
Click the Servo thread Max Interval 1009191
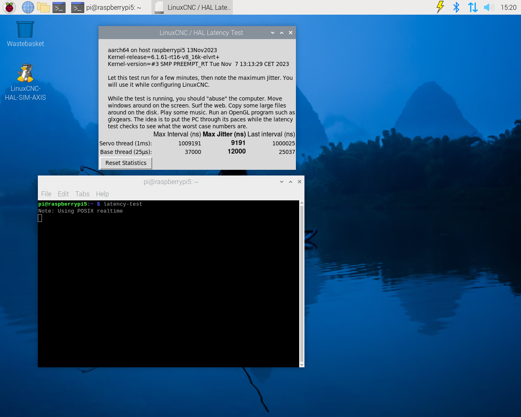[190, 143]
